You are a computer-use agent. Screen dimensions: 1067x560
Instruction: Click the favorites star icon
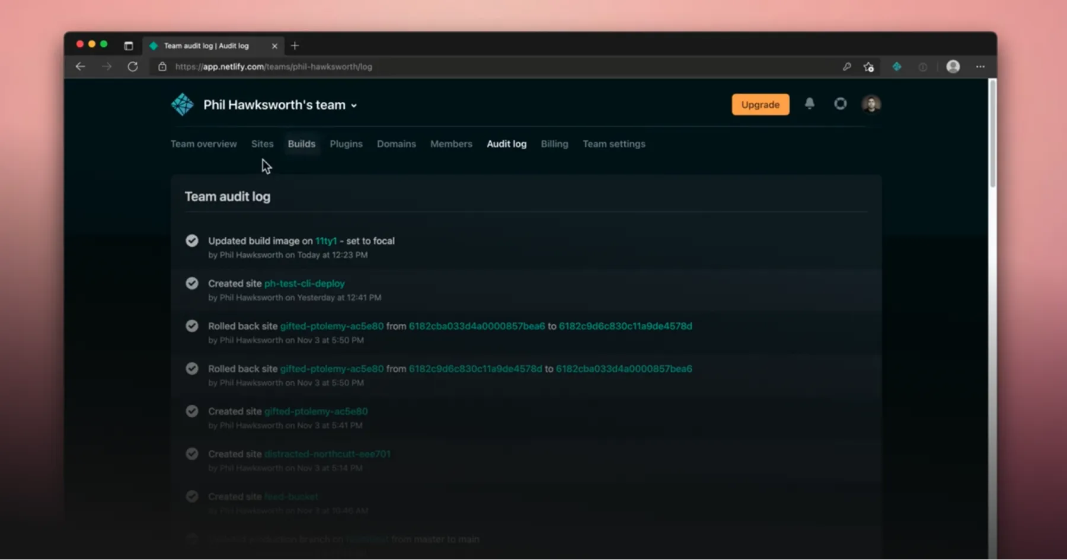click(868, 67)
